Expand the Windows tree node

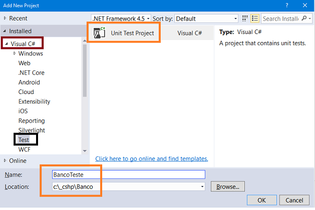[15, 53]
